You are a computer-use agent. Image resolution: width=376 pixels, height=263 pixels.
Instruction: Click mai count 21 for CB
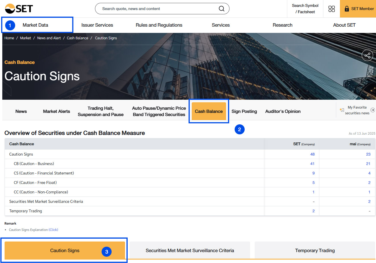368,164
